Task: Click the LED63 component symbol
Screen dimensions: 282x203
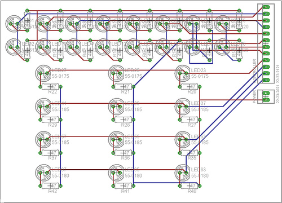Action: 183,173
